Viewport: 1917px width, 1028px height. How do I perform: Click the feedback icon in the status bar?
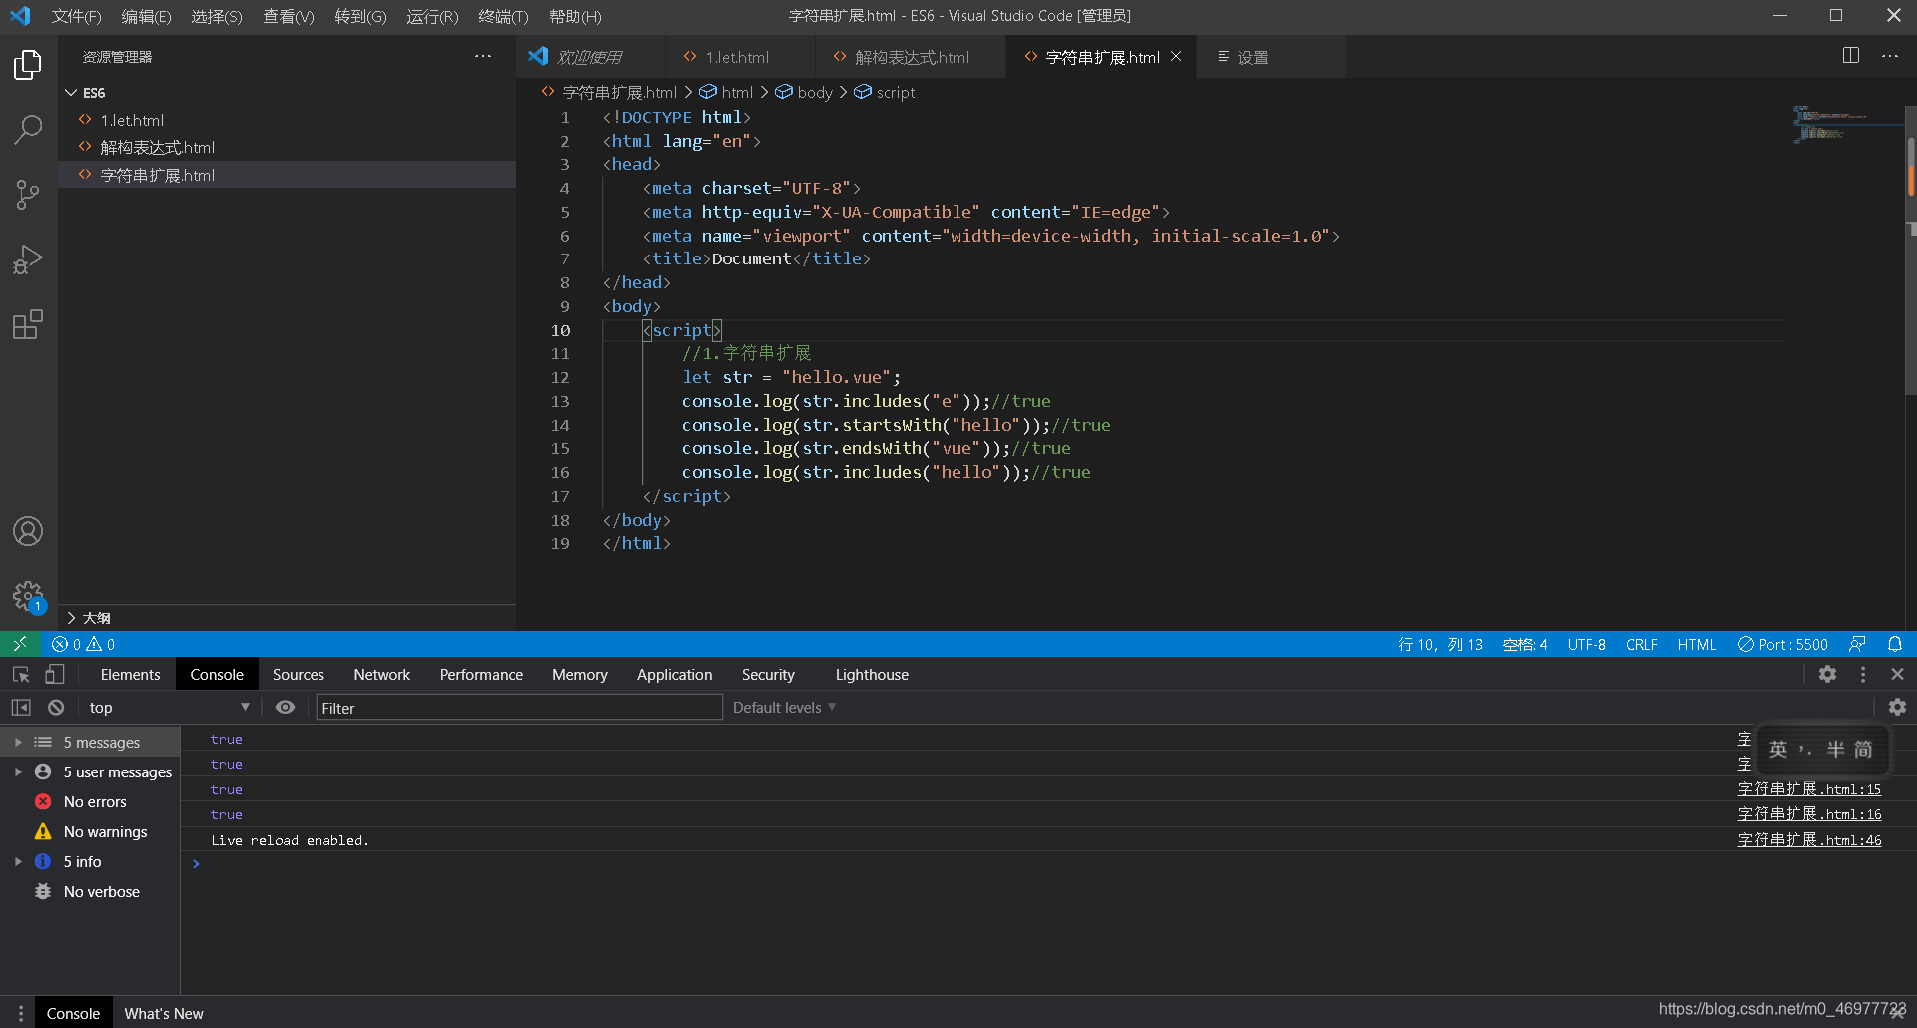[1857, 644]
